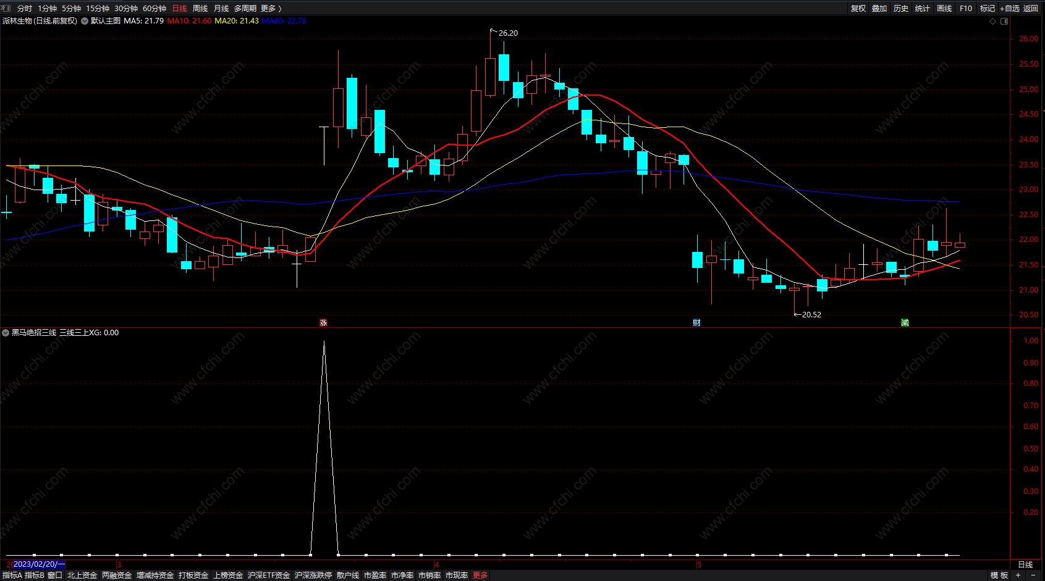This screenshot has height=581, width=1045.
Task: Switch to 分时 intraday view
Action: pyautogui.click(x=25, y=9)
